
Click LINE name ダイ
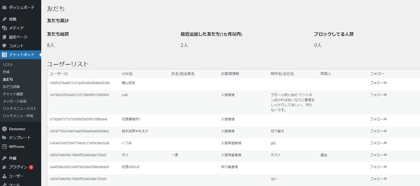point(125,155)
